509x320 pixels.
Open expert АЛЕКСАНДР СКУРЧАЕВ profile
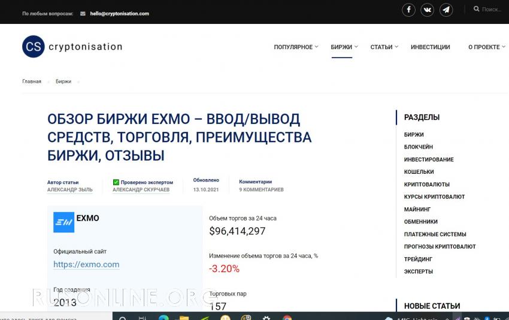point(141,190)
